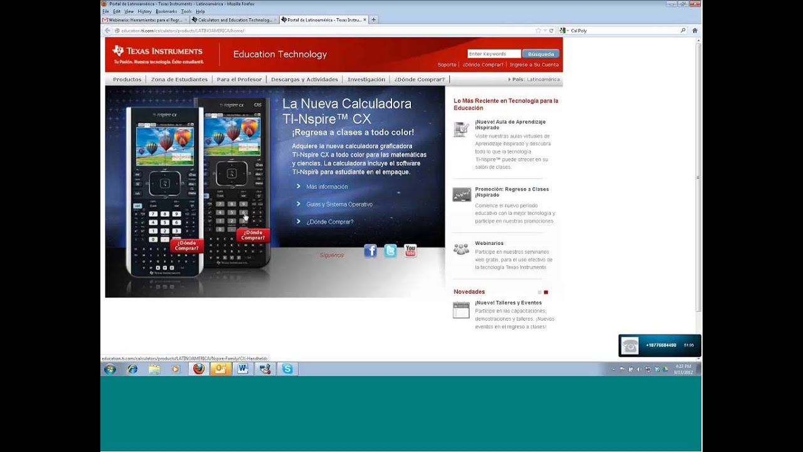Viewport: 803px width, 452px height.
Task: Open Texas Instruments Twitter page
Action: point(390,251)
